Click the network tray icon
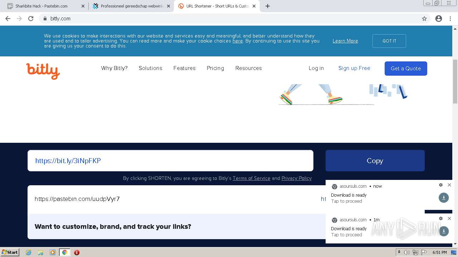 coord(415,252)
